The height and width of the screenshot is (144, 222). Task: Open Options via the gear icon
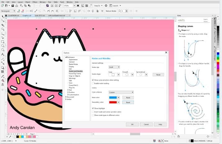tap(106, 6)
